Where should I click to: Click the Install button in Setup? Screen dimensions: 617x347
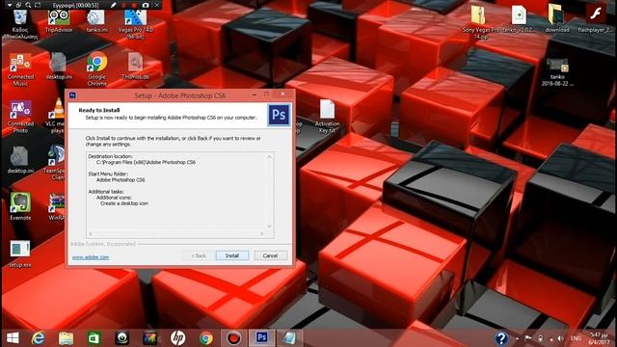coord(232,255)
